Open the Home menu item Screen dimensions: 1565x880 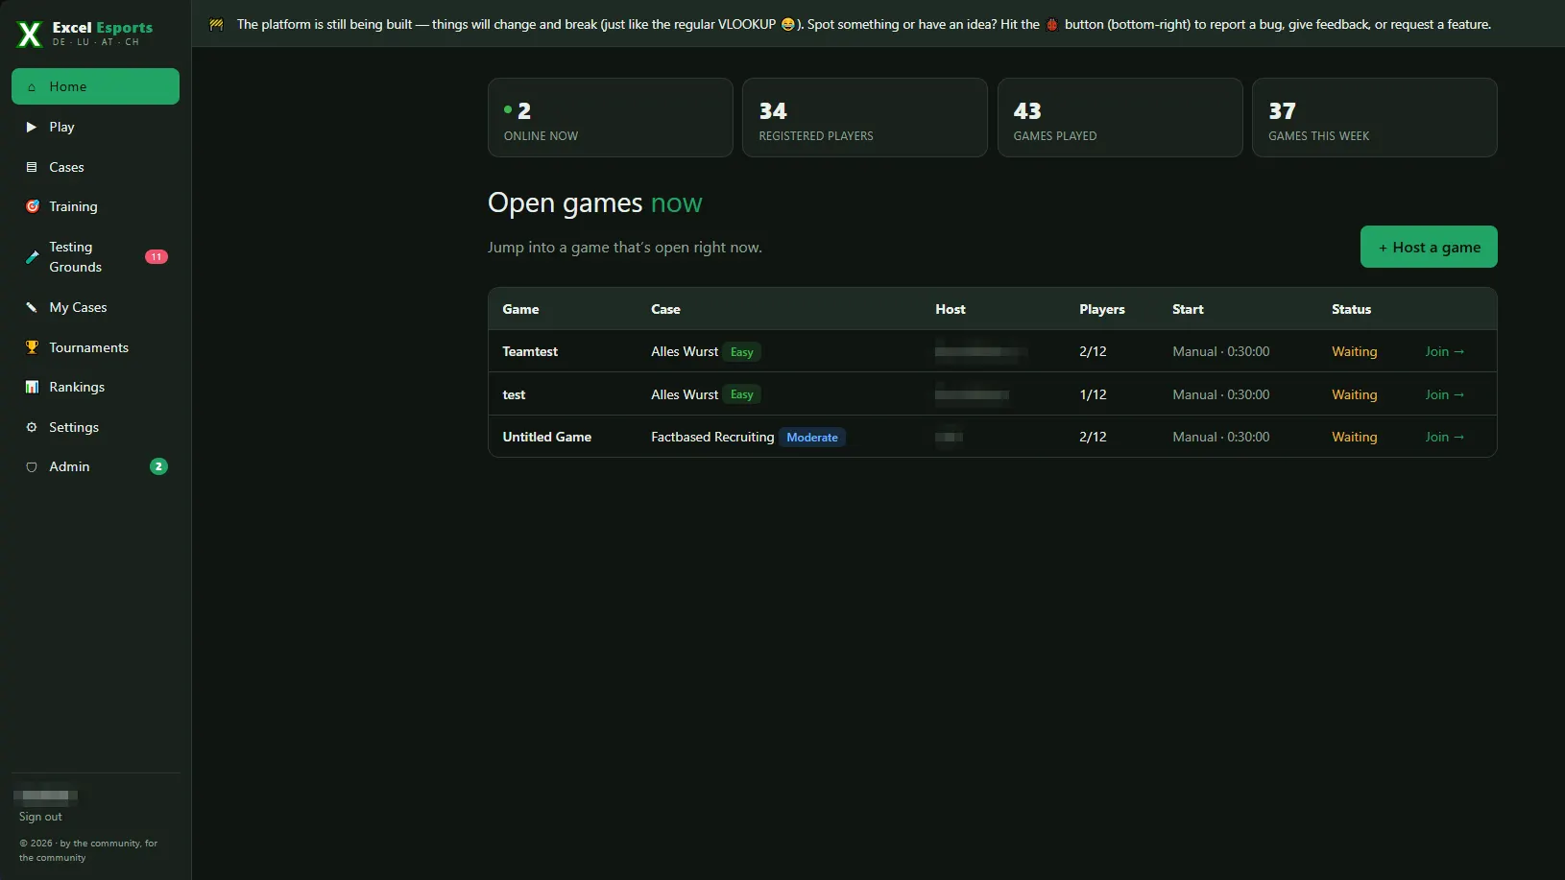(95, 86)
